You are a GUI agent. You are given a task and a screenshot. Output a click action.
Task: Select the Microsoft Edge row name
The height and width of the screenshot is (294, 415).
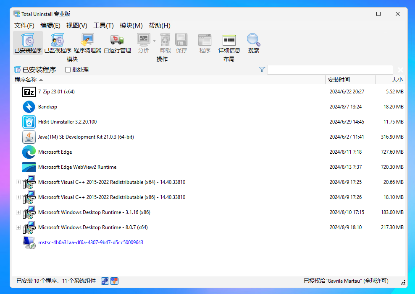pyautogui.click(x=55, y=152)
